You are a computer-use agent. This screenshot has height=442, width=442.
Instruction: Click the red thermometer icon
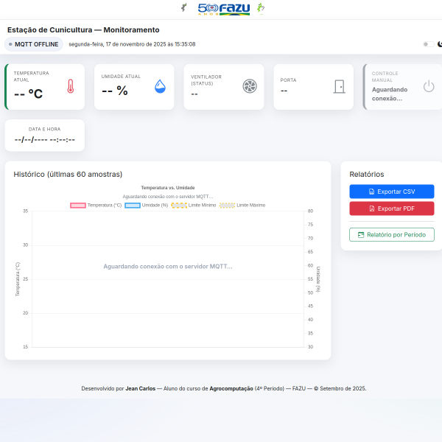71,86
